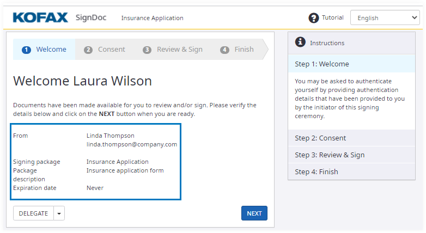Image resolution: width=426 pixels, height=233 pixels.
Task: Click the SignDoc product name
Action: [91, 17]
